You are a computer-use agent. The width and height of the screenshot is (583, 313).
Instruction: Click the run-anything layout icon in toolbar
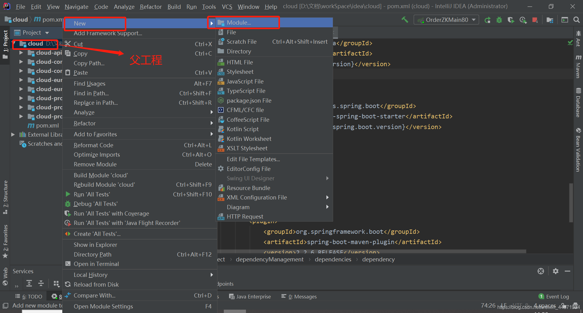point(565,20)
